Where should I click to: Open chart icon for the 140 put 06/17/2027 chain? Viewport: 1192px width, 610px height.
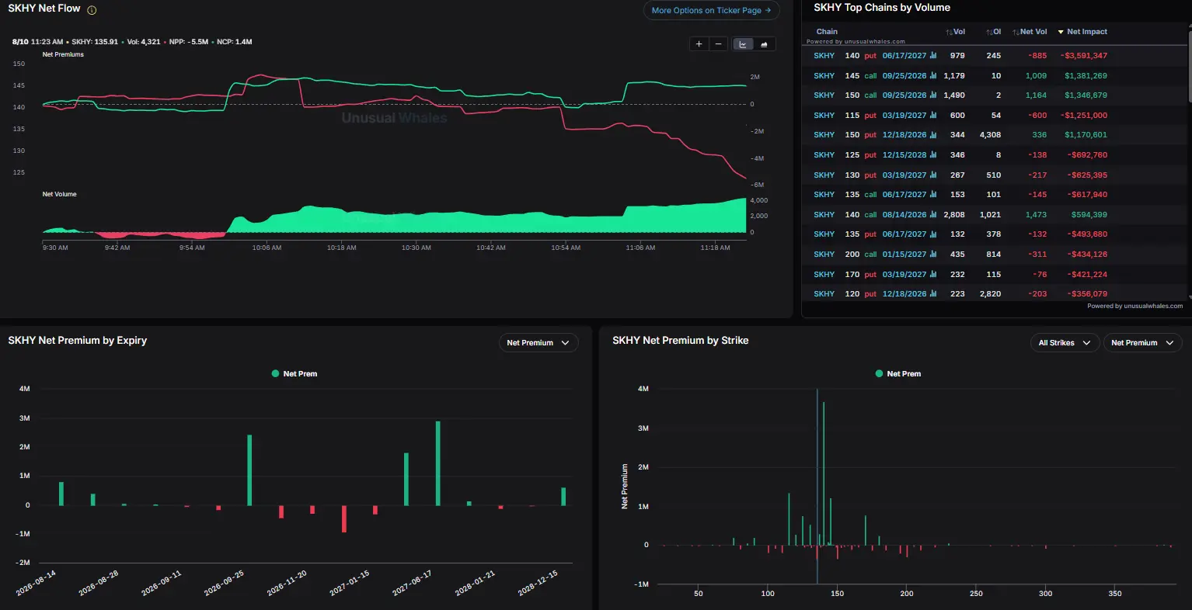coord(933,56)
